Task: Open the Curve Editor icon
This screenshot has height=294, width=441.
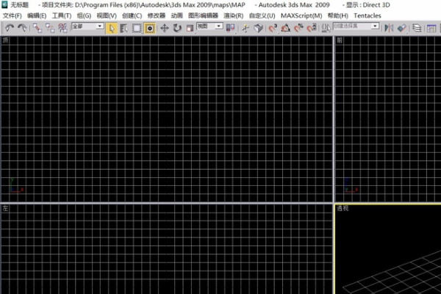Action: tap(431, 28)
